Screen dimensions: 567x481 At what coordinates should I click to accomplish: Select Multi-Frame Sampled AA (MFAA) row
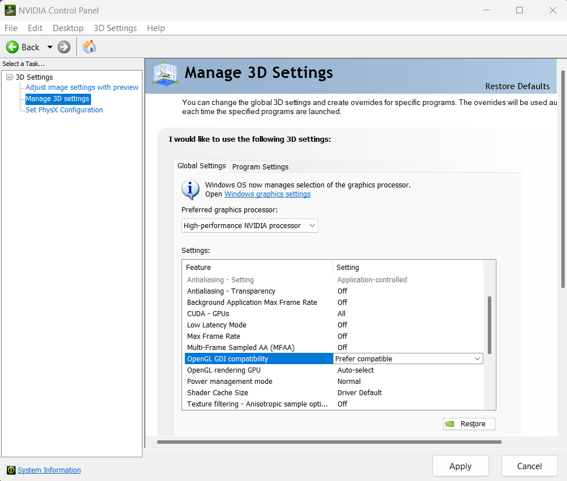(334, 347)
